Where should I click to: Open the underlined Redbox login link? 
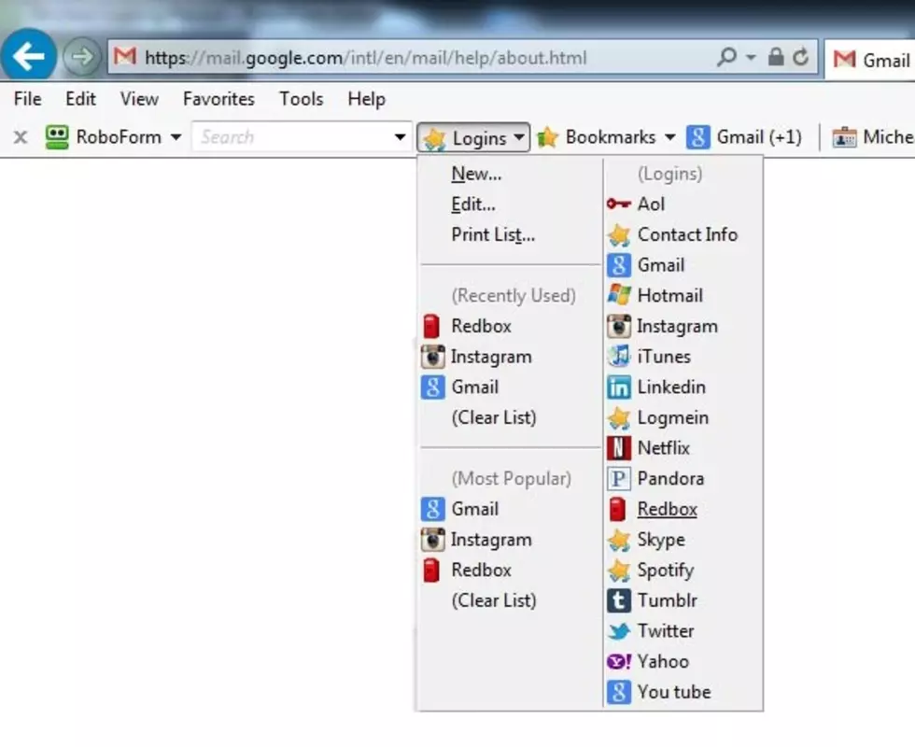(x=667, y=509)
